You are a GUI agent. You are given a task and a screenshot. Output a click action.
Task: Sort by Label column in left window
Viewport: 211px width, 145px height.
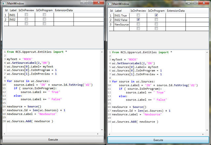[13, 10]
